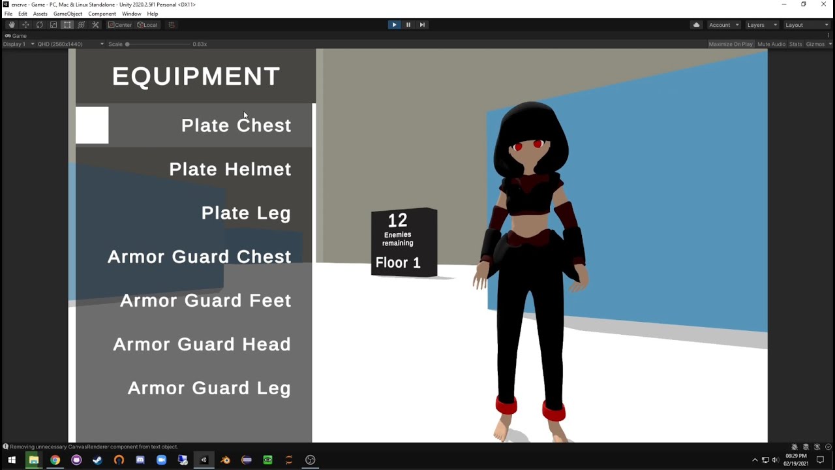Open the custom editor tools
Image resolution: width=835 pixels, height=470 pixels.
click(x=95, y=25)
